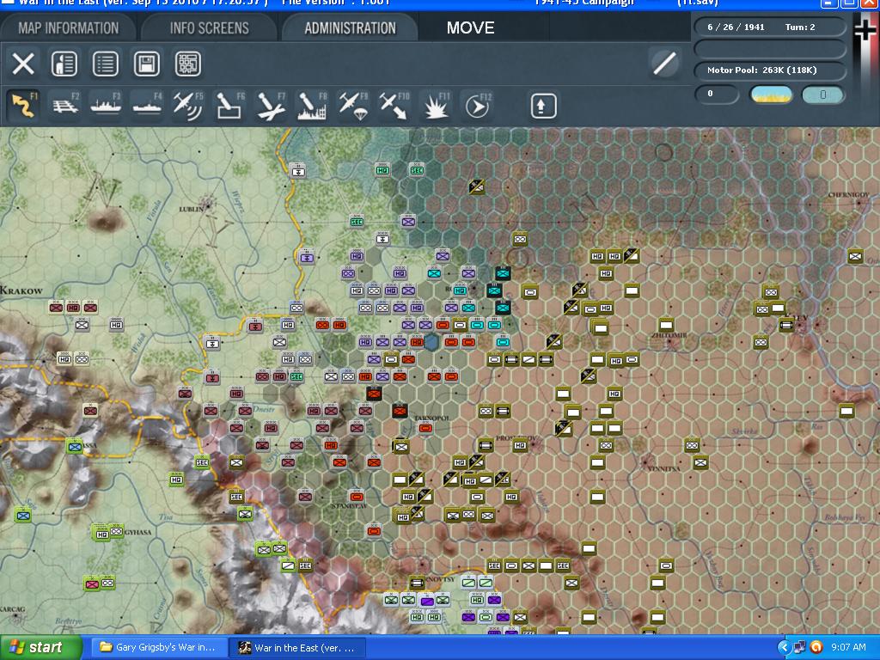Choose F8 bomb city icon

coord(312,106)
